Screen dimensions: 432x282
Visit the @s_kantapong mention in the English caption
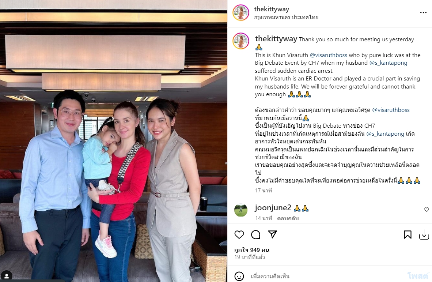tap(388, 63)
